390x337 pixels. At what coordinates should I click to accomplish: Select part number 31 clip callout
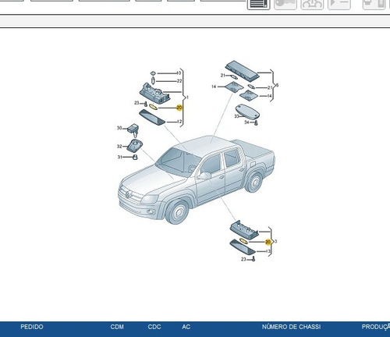pos(119,157)
